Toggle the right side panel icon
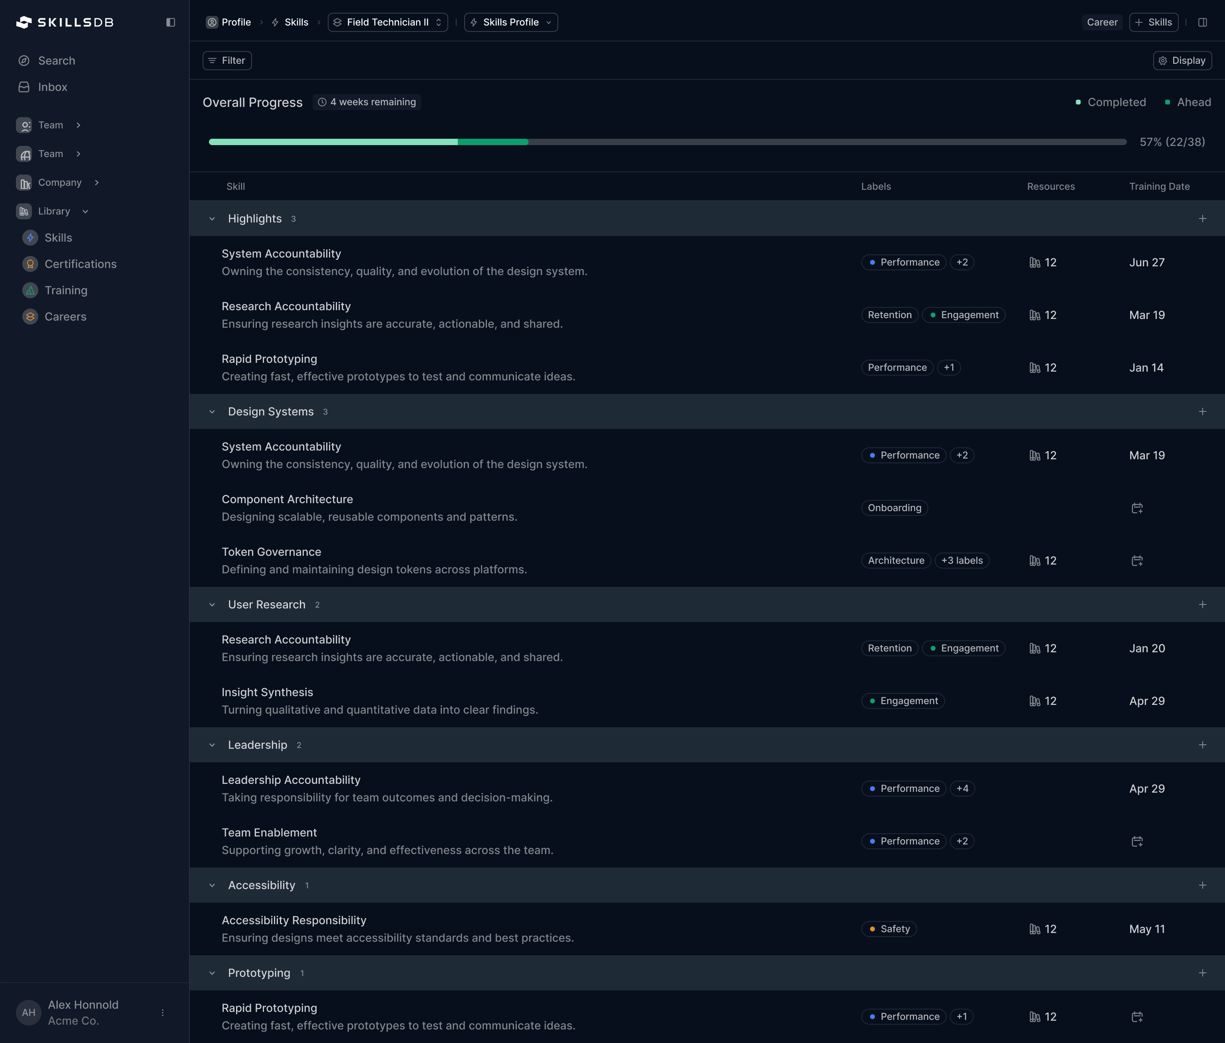The width and height of the screenshot is (1225, 1043). point(1202,22)
